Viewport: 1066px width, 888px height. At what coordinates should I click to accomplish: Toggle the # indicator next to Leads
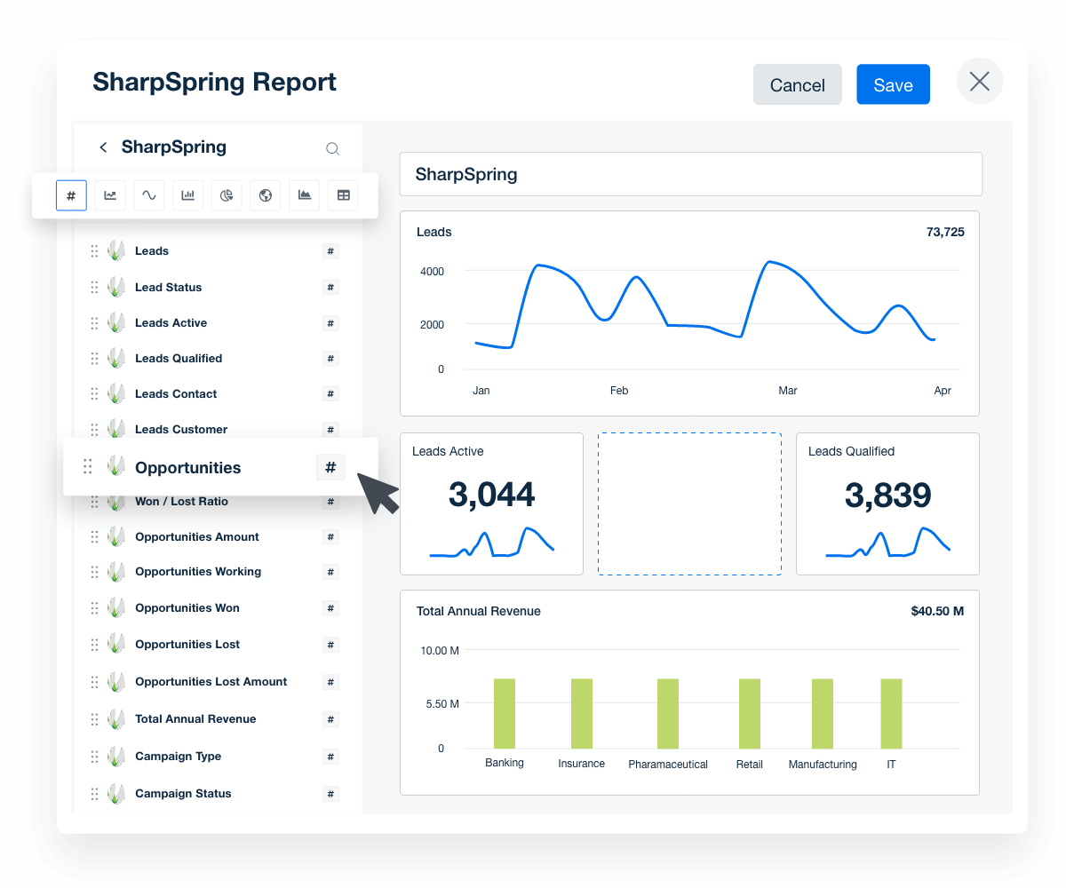330,251
